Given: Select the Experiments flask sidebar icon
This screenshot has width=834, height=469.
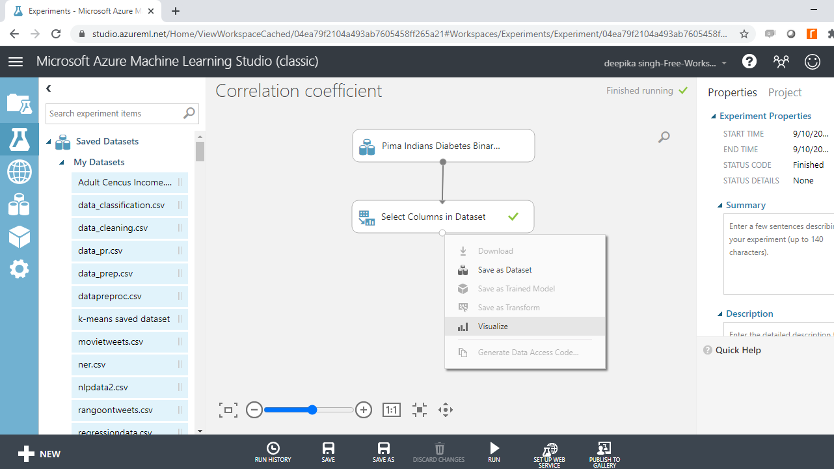Looking at the screenshot, I should coord(19,138).
